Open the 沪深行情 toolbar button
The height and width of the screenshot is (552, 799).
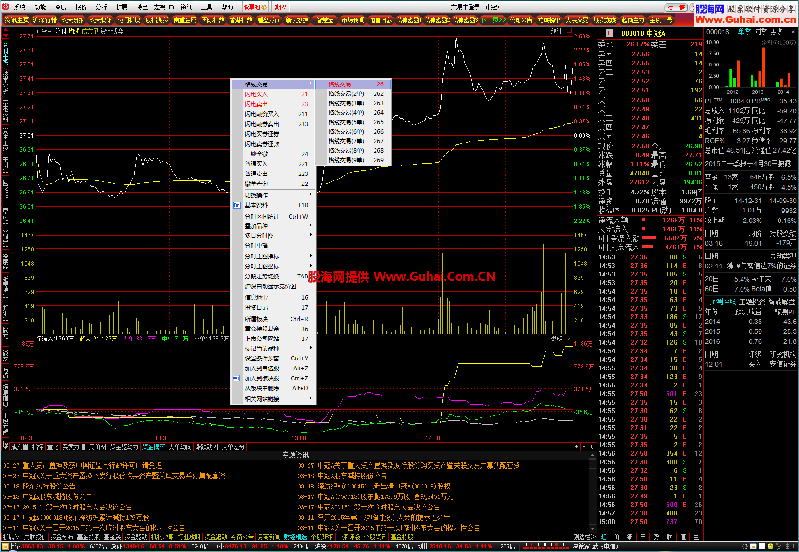click(45, 20)
